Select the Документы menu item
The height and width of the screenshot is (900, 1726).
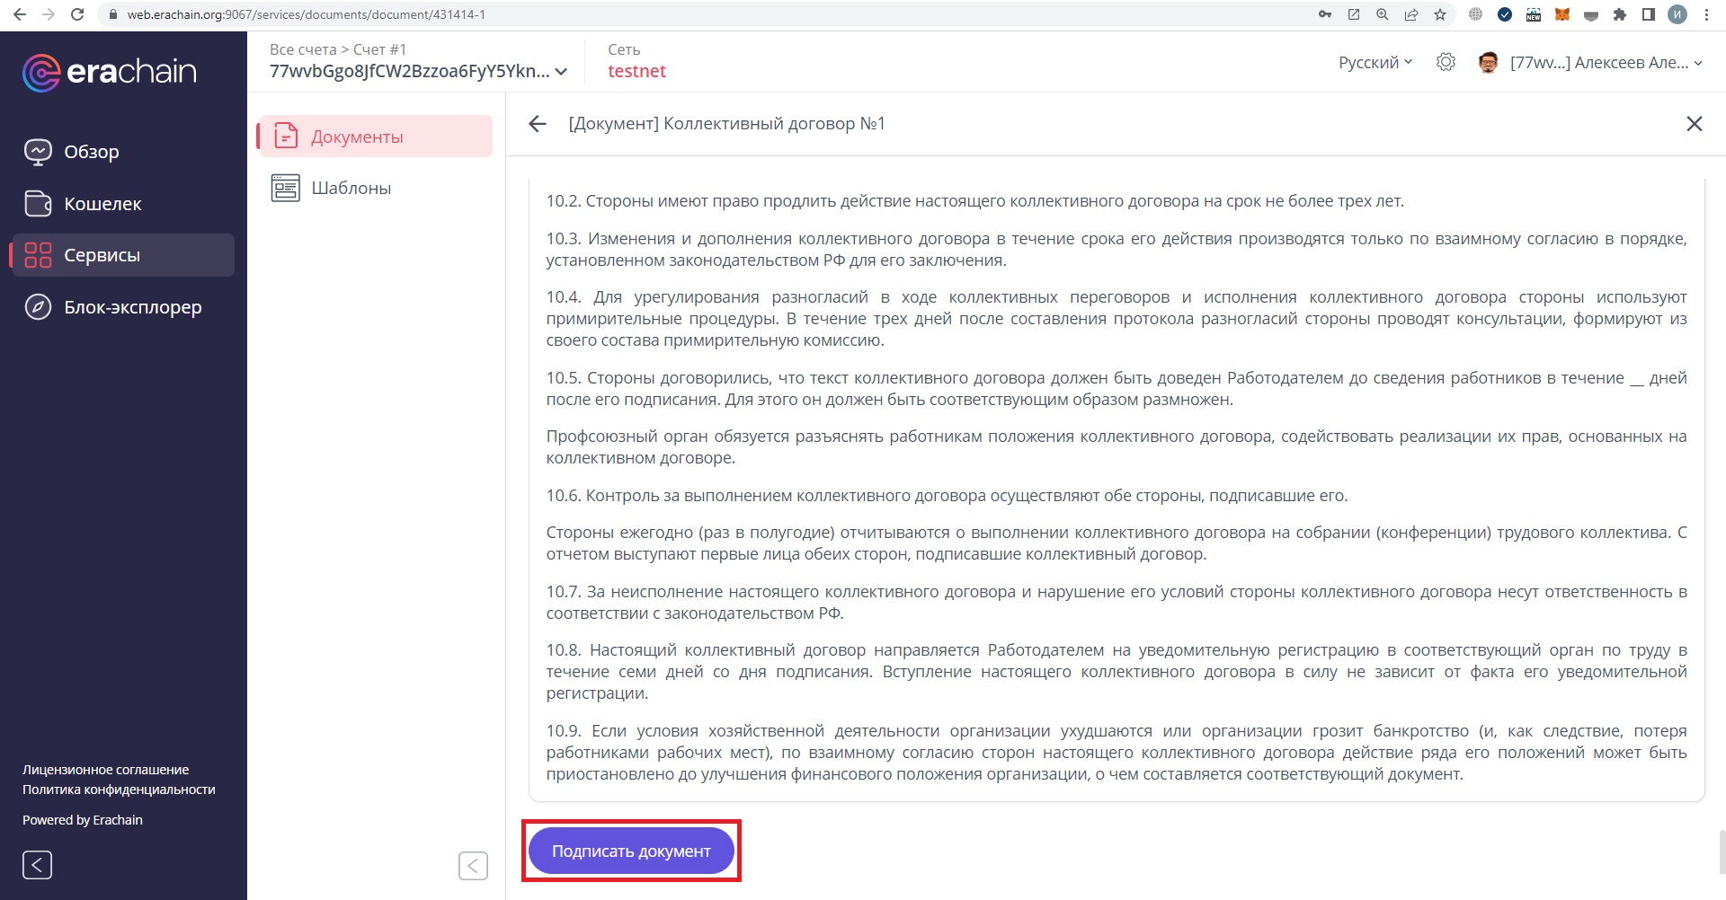(357, 136)
